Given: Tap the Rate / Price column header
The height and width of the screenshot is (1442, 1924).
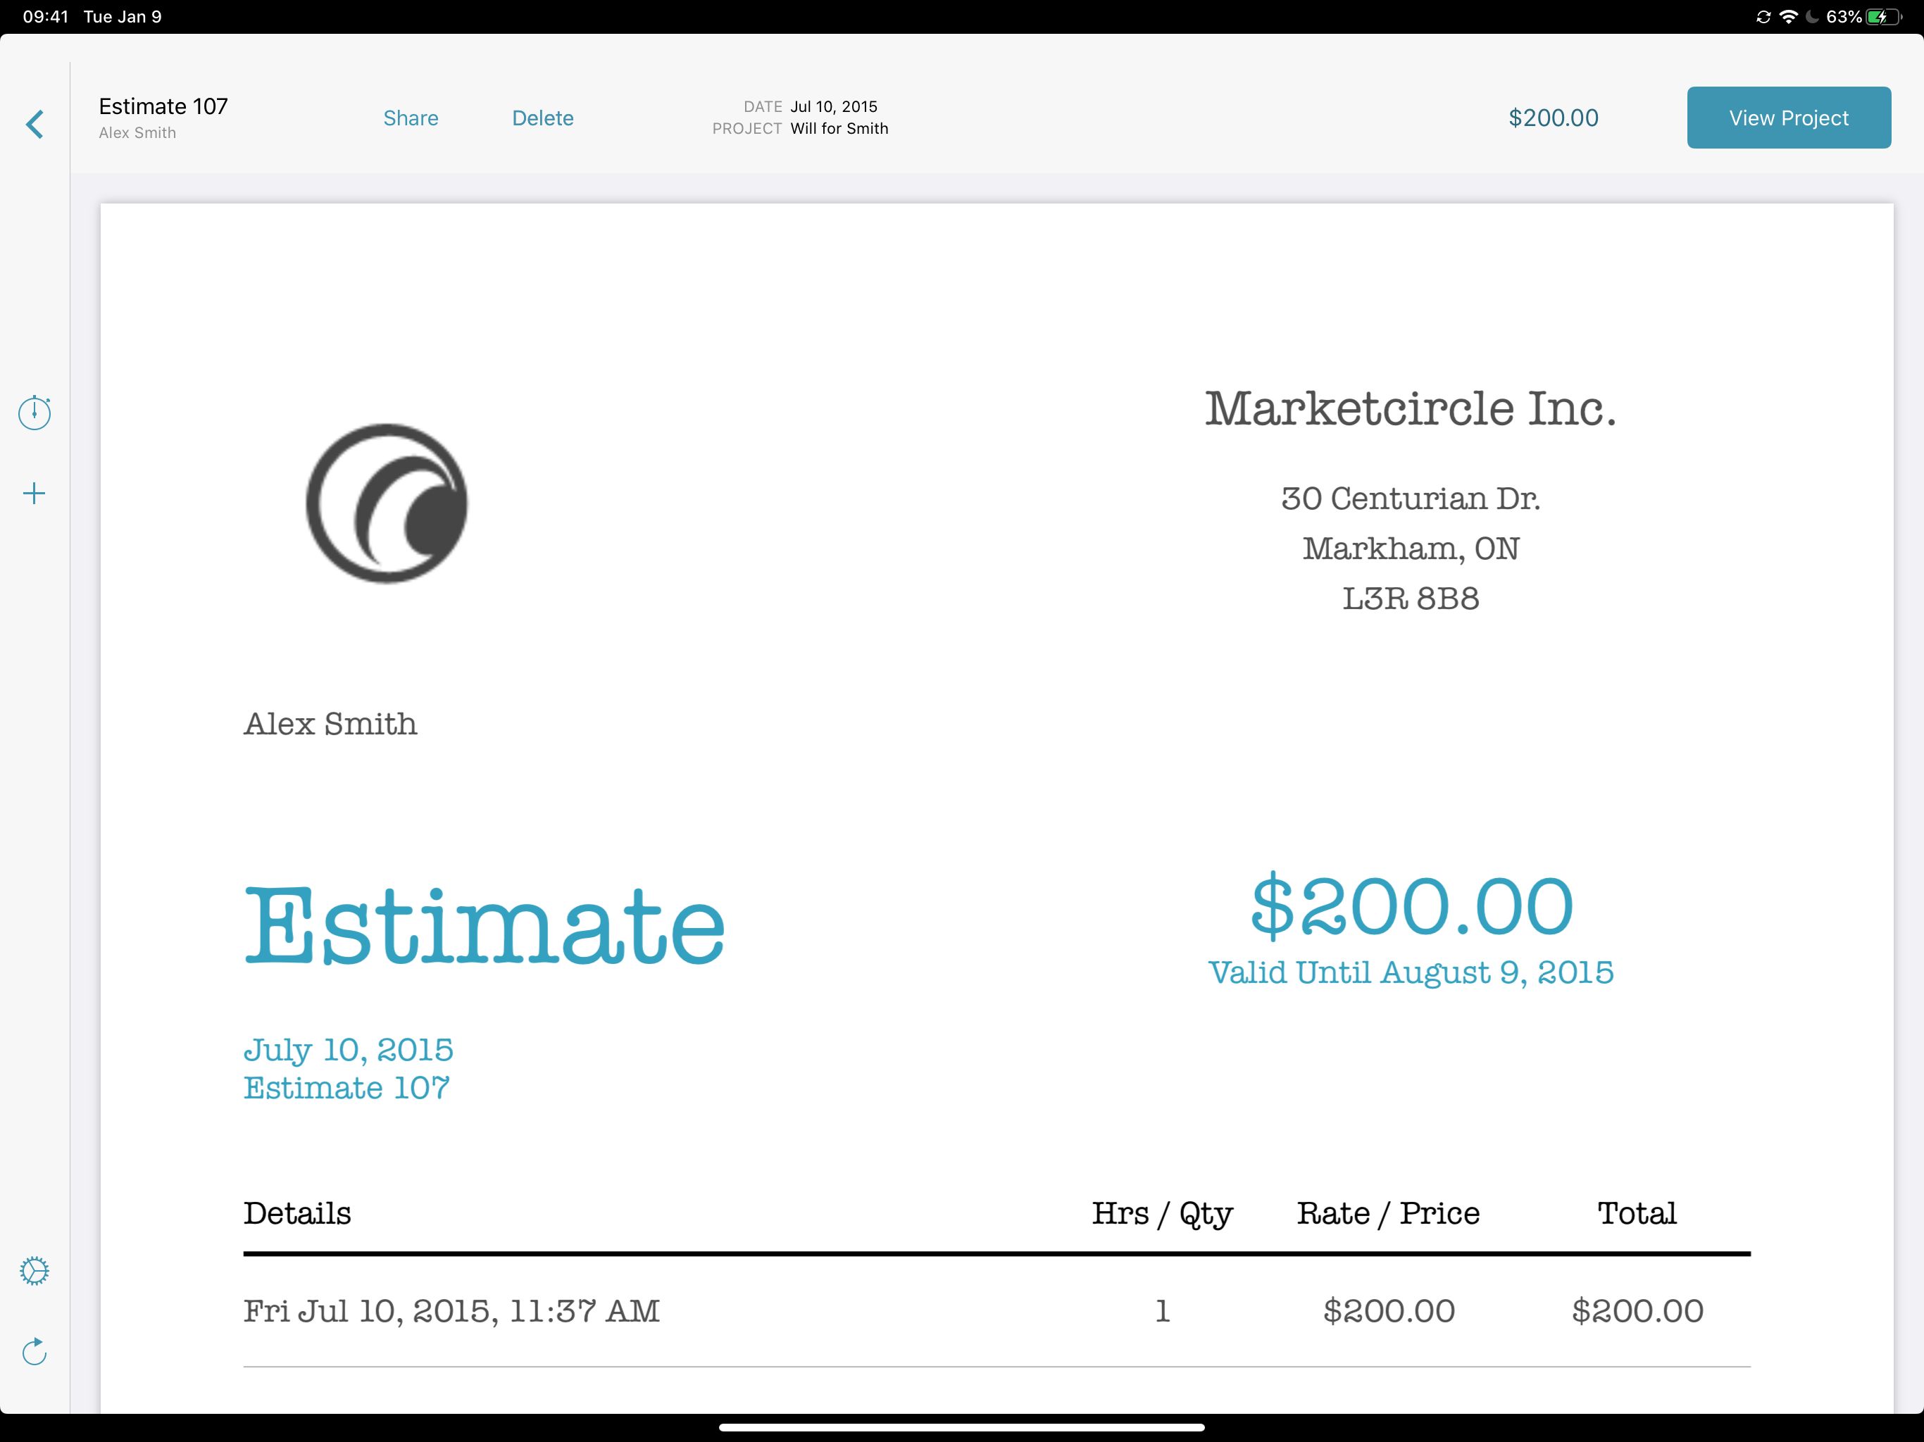Looking at the screenshot, I should coord(1388,1213).
